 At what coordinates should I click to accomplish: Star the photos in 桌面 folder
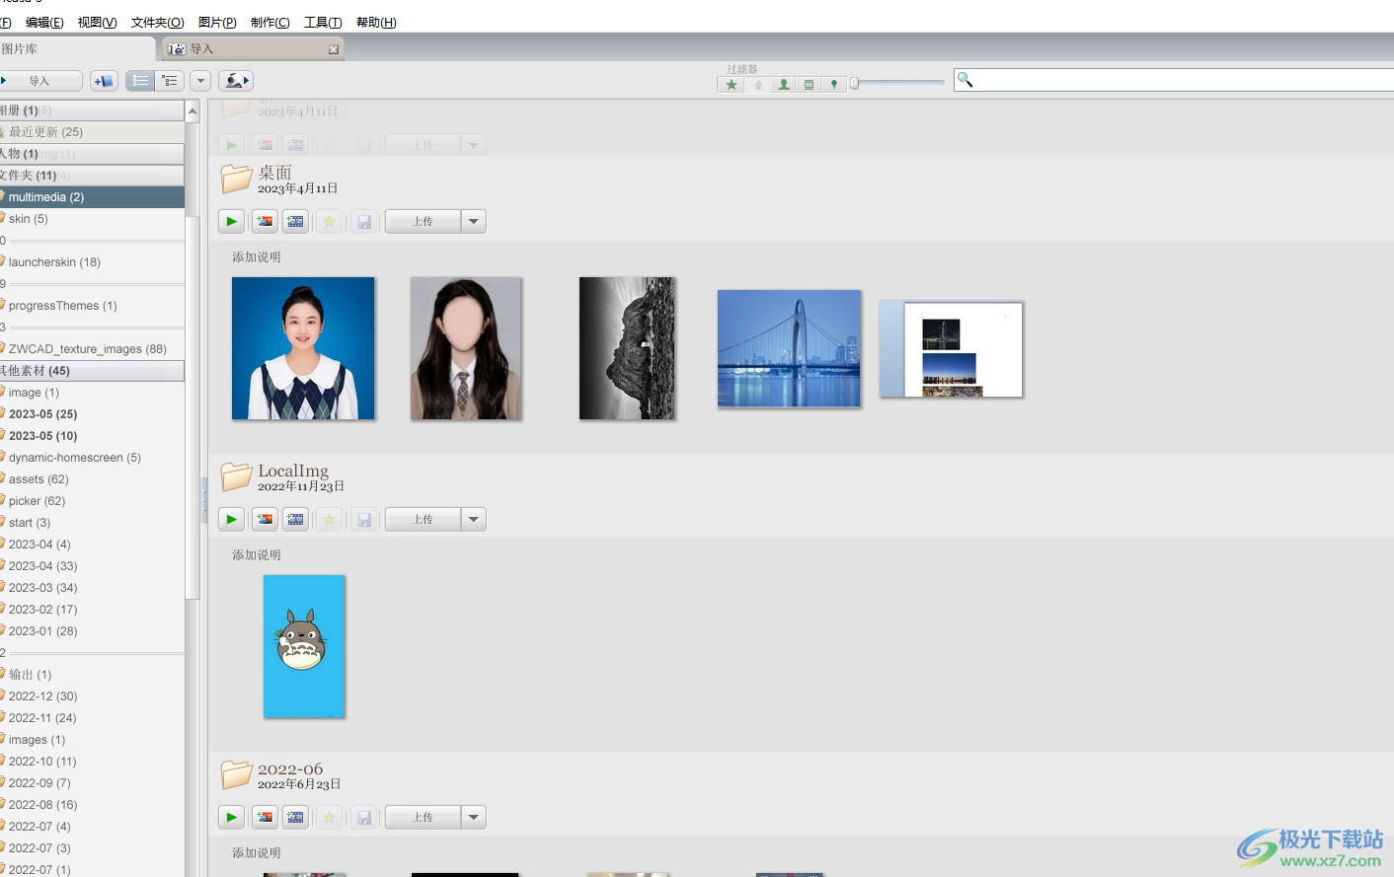click(330, 222)
